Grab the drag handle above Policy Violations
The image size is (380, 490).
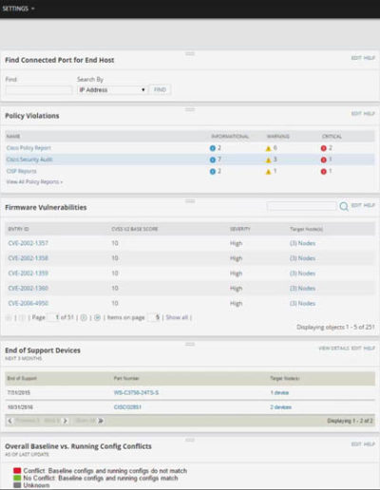click(190, 109)
